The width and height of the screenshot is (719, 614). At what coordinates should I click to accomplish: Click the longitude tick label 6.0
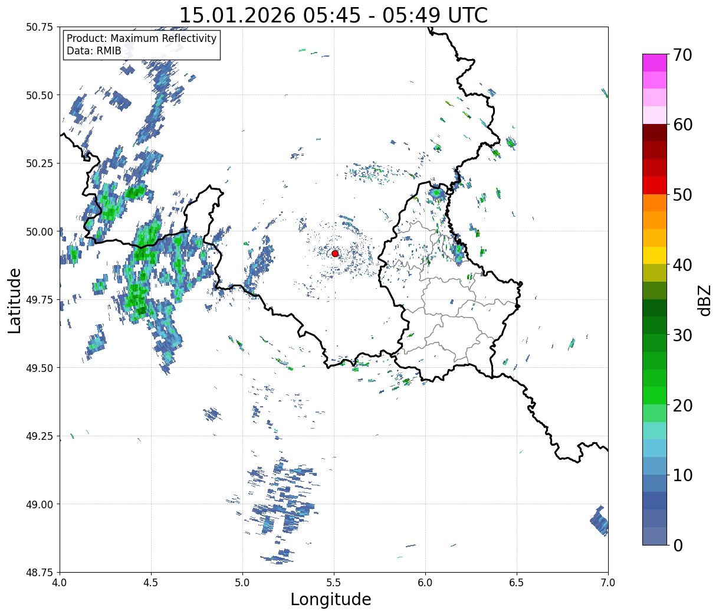point(426,583)
